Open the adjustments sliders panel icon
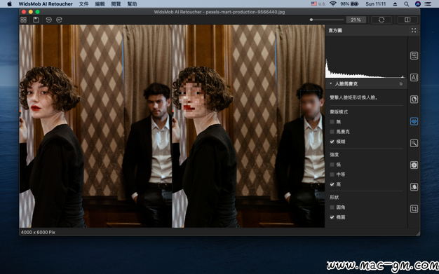439x274 pixels. pyautogui.click(x=414, y=55)
